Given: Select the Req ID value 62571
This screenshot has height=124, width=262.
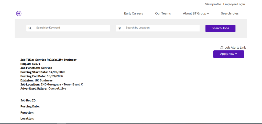Looking at the screenshot, I should coord(36,64).
